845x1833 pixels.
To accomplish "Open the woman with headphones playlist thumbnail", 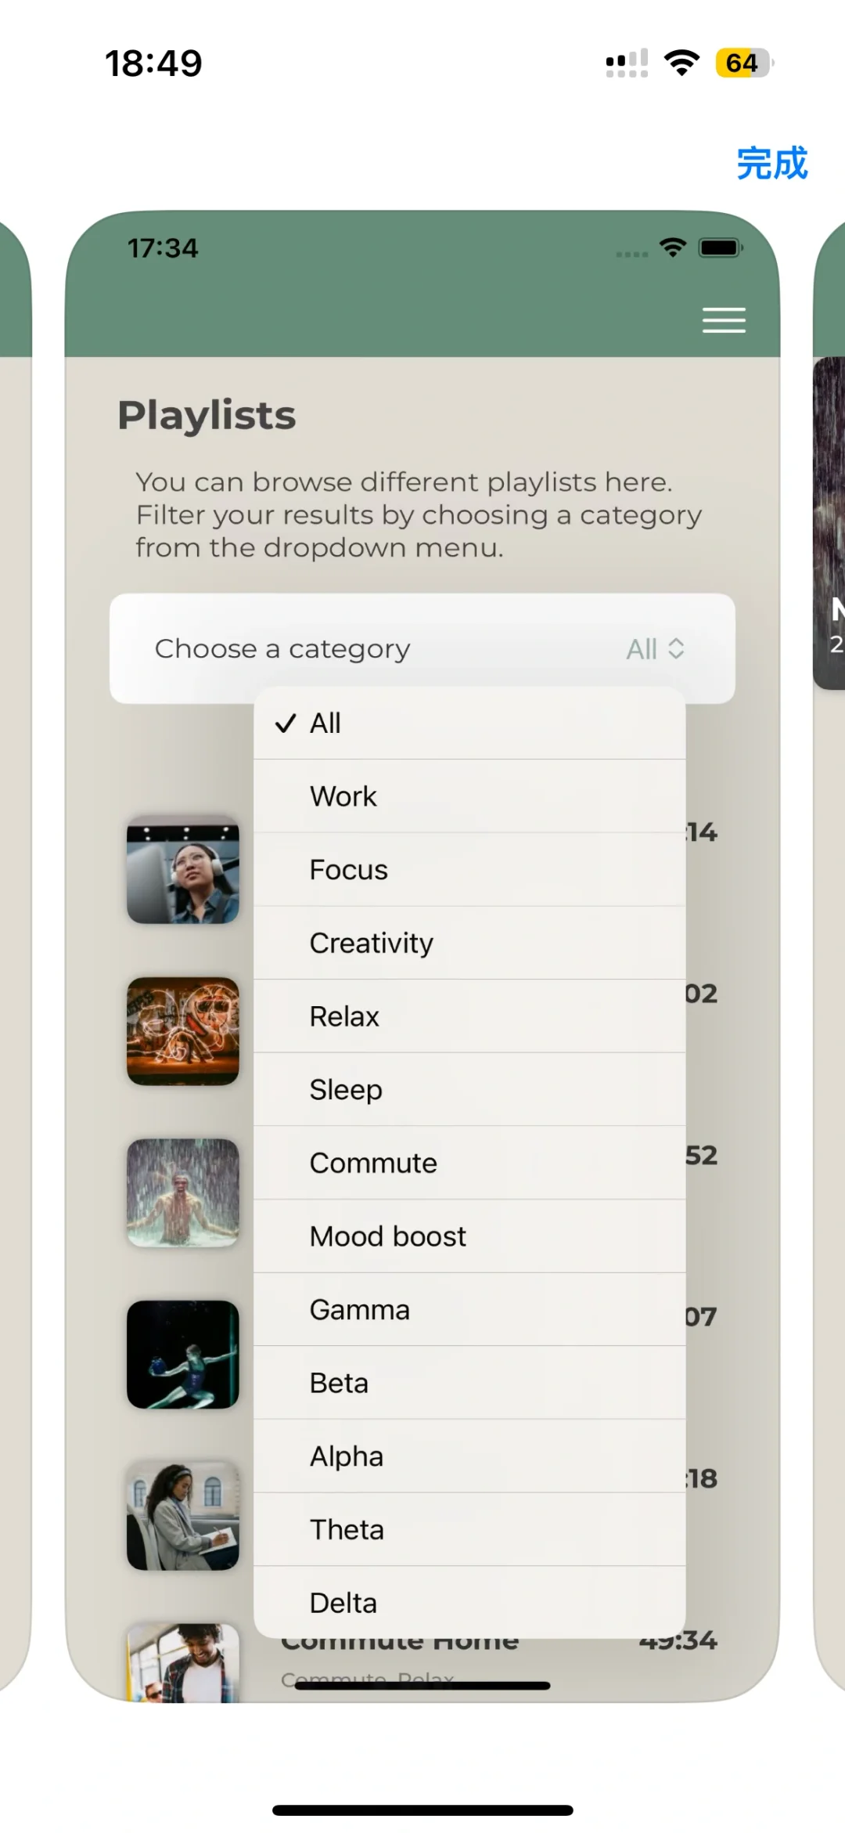I will (183, 870).
